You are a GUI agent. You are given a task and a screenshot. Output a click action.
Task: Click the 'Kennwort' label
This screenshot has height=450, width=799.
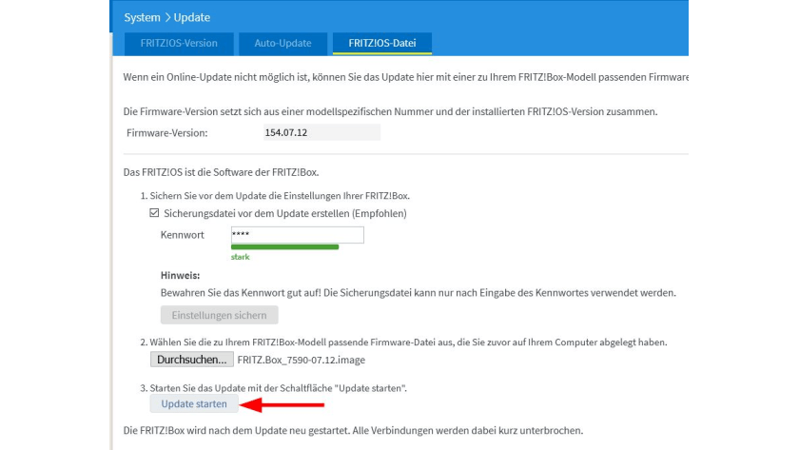[182, 235]
